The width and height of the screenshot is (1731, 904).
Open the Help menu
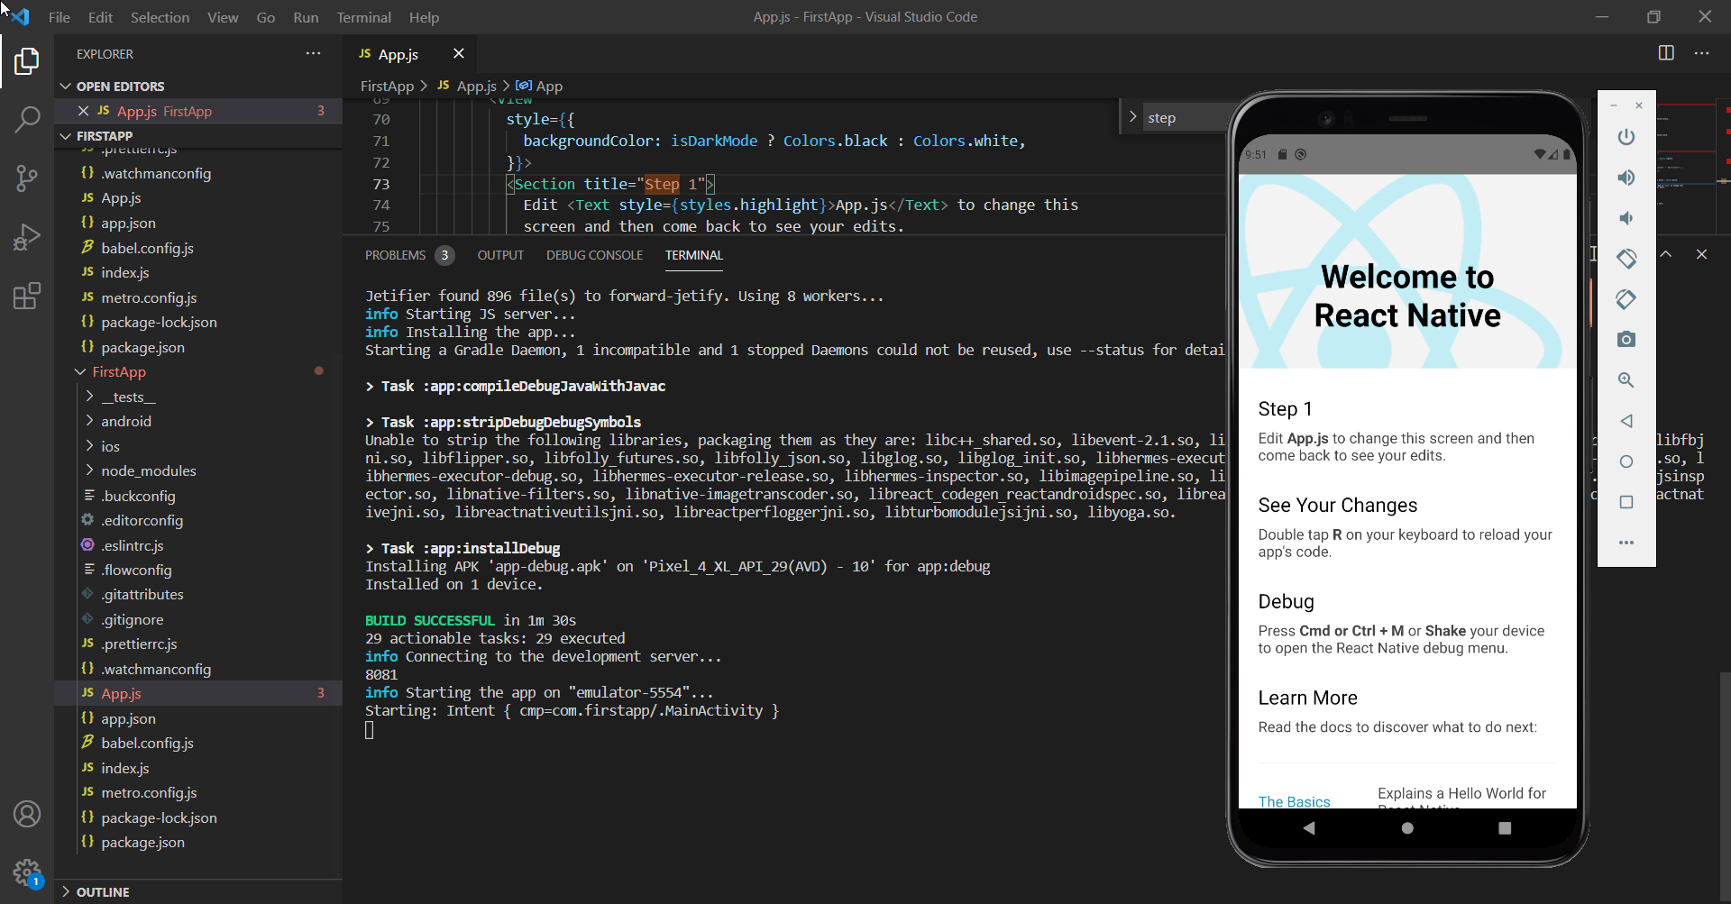(x=424, y=17)
